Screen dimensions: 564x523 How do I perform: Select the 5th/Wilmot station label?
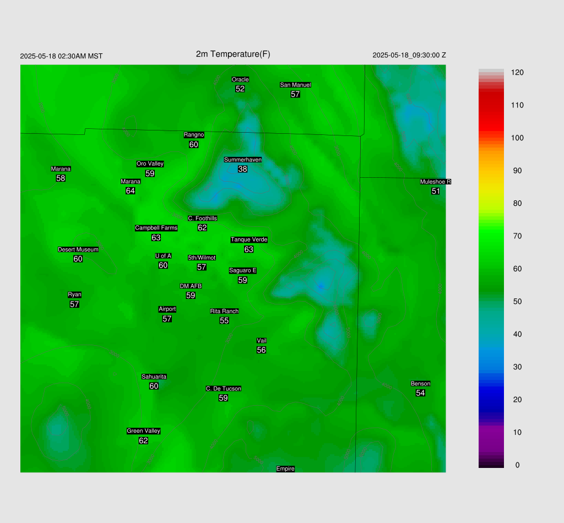click(x=202, y=258)
